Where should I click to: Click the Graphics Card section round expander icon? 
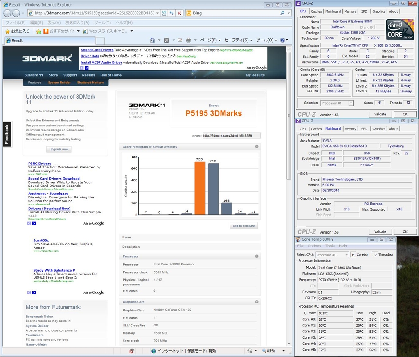click(257, 302)
